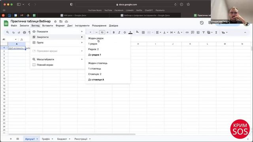
Task: Toggle bold formatting
Action: point(113,32)
